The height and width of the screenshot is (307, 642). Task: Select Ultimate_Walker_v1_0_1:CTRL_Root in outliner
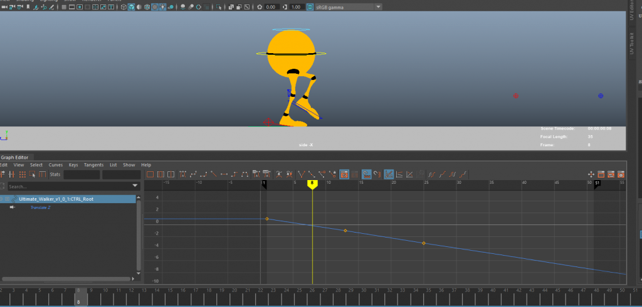point(56,199)
